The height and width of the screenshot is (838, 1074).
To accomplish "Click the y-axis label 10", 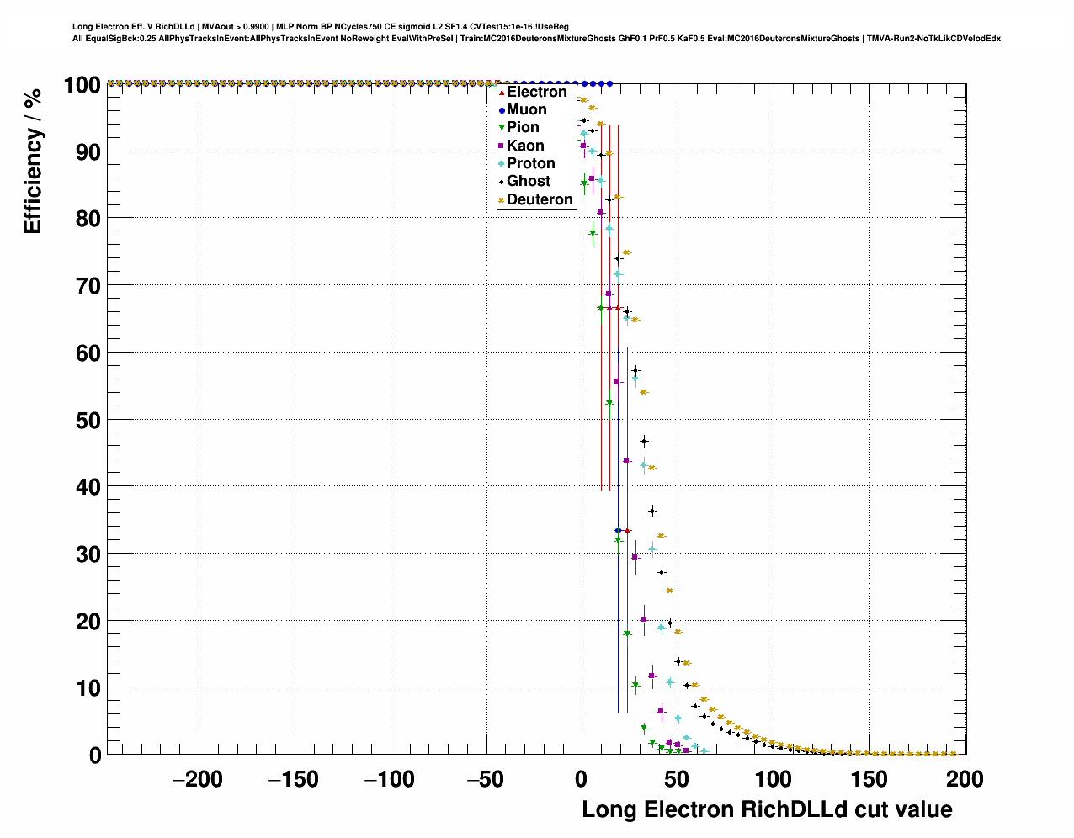I will click(88, 688).
